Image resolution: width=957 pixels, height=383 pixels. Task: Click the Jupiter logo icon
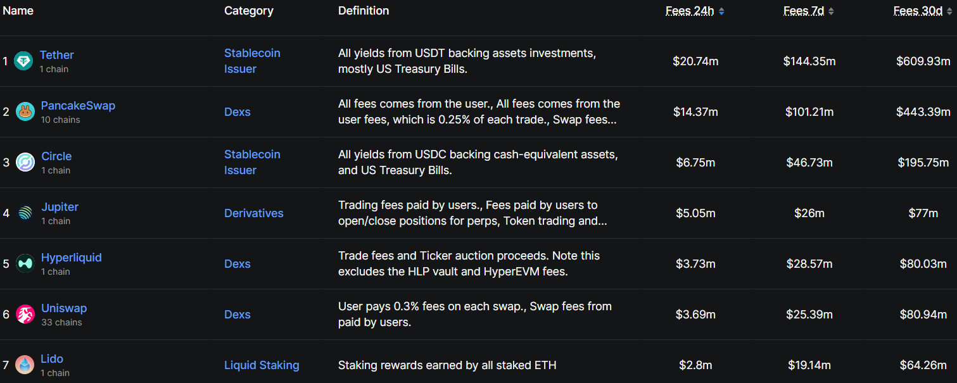click(x=25, y=213)
